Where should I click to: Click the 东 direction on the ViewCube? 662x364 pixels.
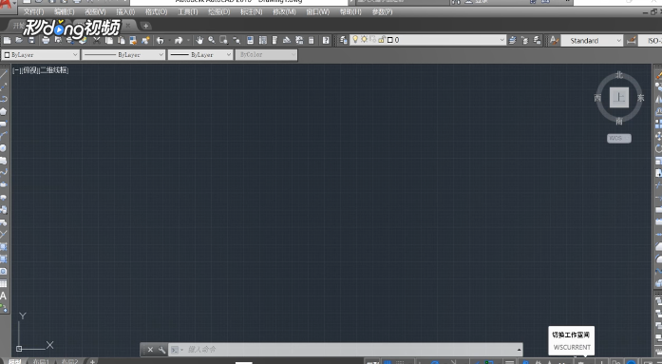point(641,98)
